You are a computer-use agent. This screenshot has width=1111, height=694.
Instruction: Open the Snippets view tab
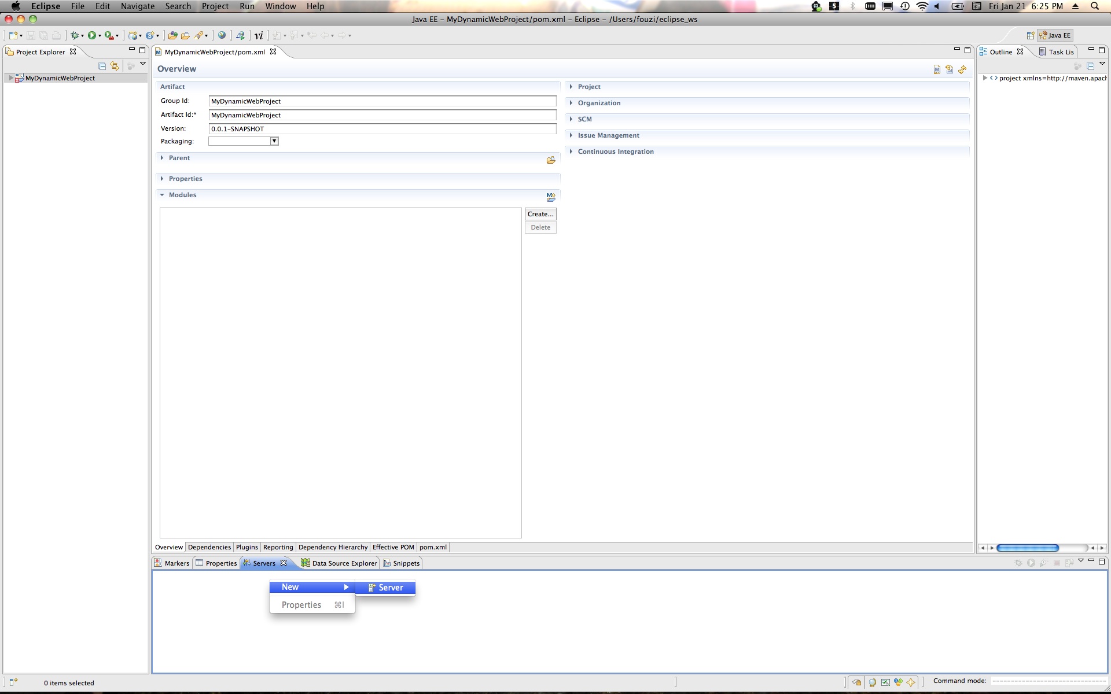pos(402,563)
